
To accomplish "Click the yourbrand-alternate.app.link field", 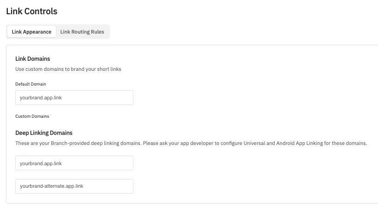I will [74, 186].
